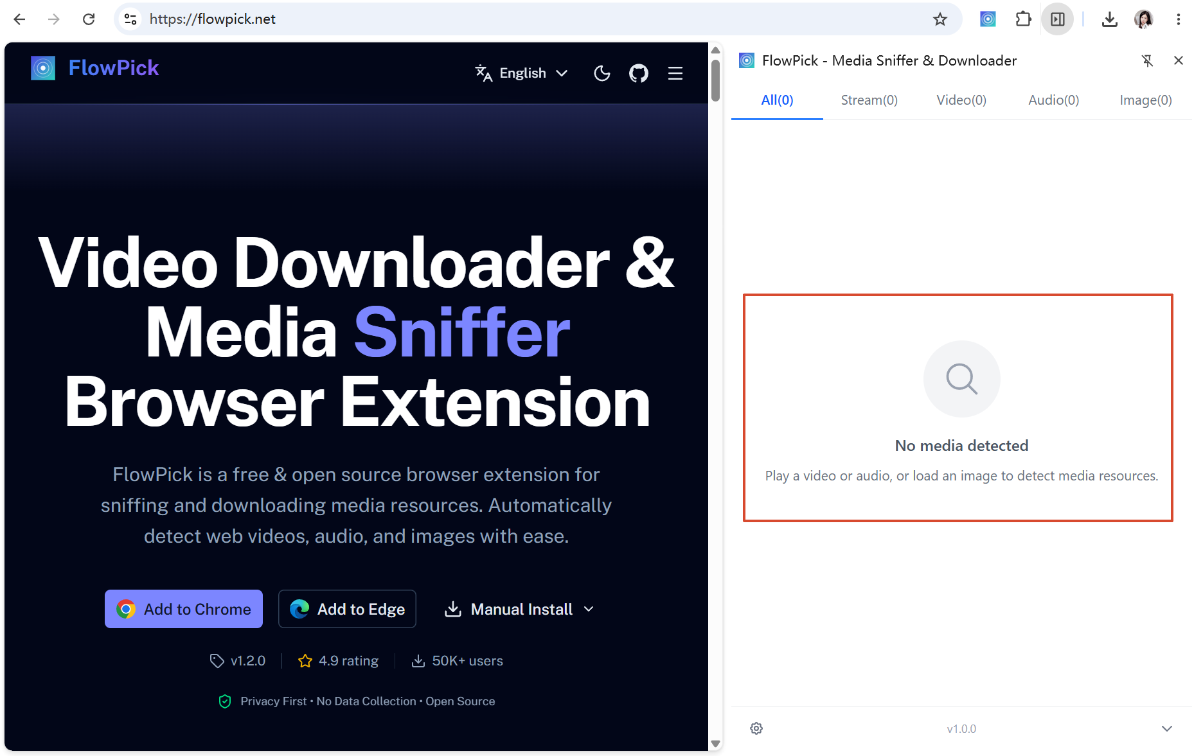
Task: Click the webpage vertical scrollbar thumb
Action: coord(715,80)
